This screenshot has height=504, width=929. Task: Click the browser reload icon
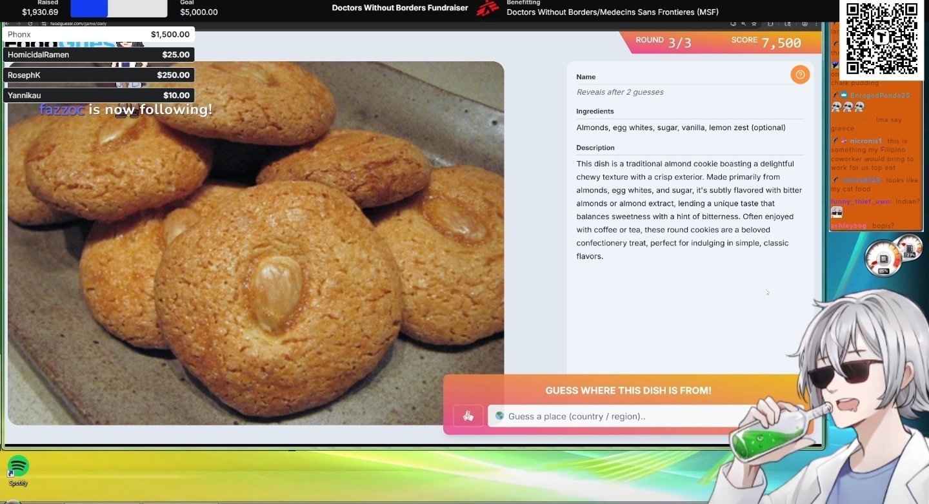(30, 24)
